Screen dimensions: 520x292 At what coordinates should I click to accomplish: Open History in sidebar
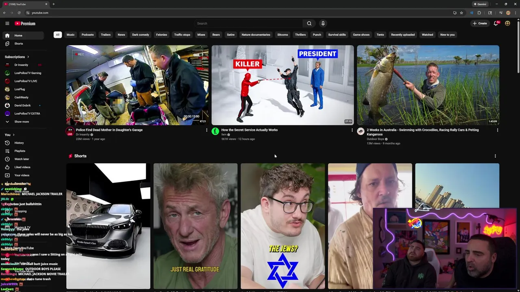(x=24, y=143)
